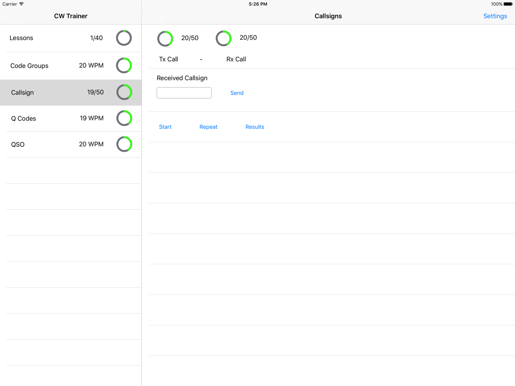Click the Rx Call label
This screenshot has height=386, width=515.
coord(236,59)
